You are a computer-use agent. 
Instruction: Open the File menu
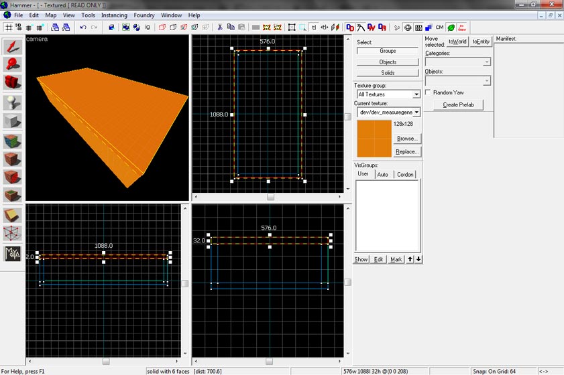[x=18, y=15]
